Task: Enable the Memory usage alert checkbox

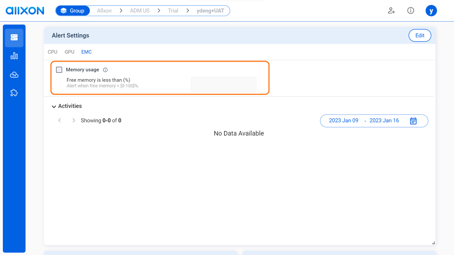Action: (59, 69)
